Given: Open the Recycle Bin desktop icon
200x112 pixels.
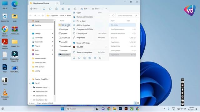Looking at the screenshot, I should (x=5, y=18).
